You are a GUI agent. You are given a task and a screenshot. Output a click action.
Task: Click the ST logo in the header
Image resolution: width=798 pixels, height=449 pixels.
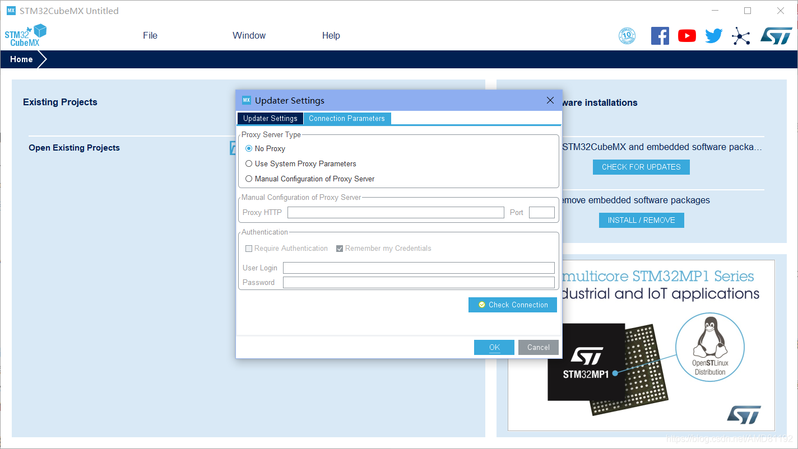pos(776,35)
